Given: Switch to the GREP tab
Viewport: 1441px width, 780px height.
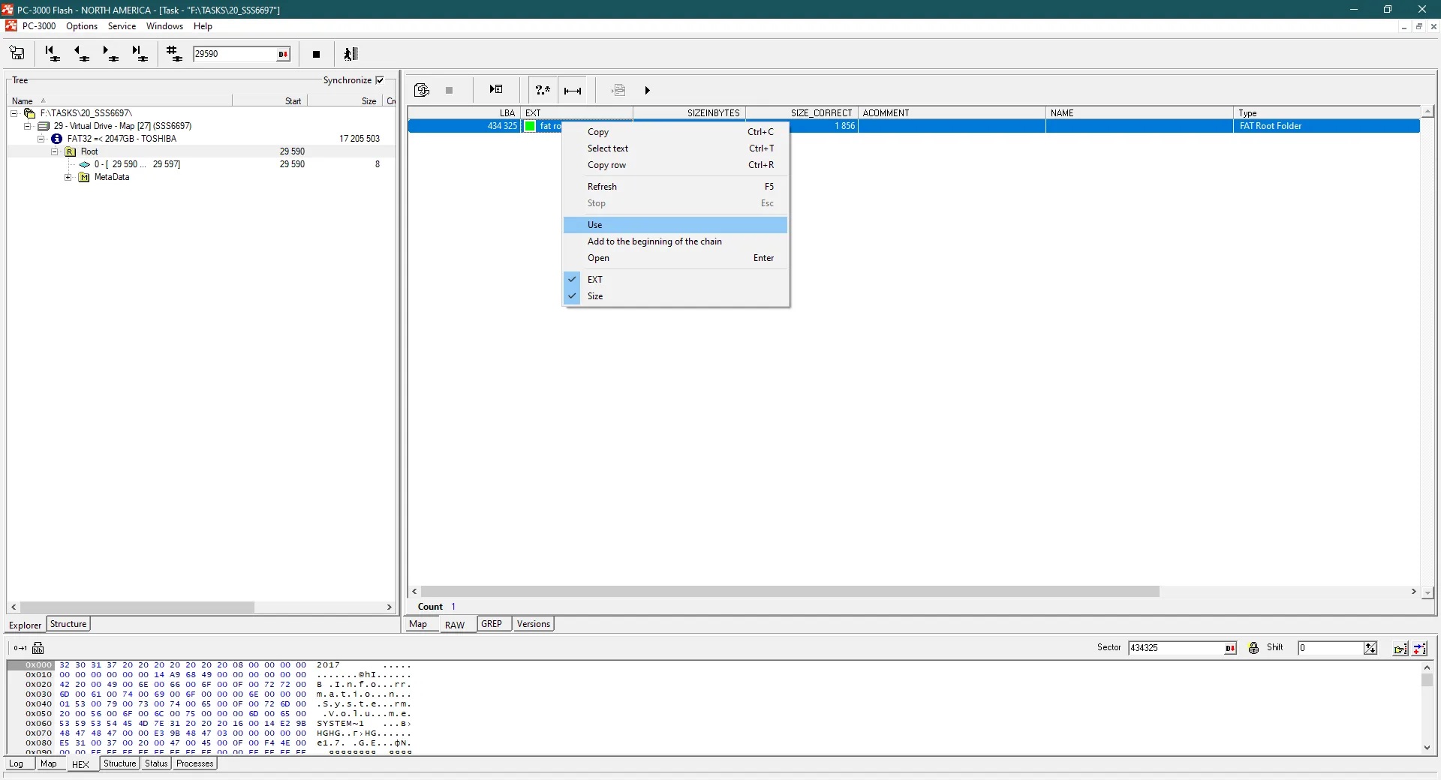Looking at the screenshot, I should click(x=492, y=624).
